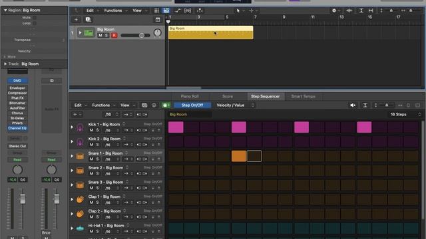Collapse the Region: Big Room disclosure triangle
Screen dimensions: 426x239
tap(5, 11)
